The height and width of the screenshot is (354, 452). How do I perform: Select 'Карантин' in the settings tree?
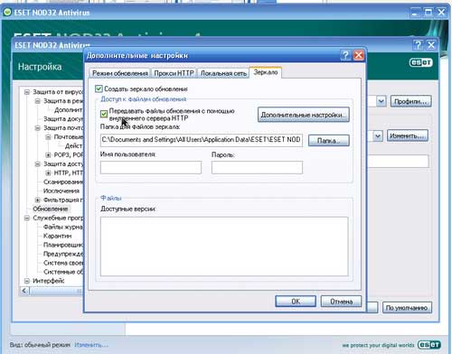[x=57, y=236]
